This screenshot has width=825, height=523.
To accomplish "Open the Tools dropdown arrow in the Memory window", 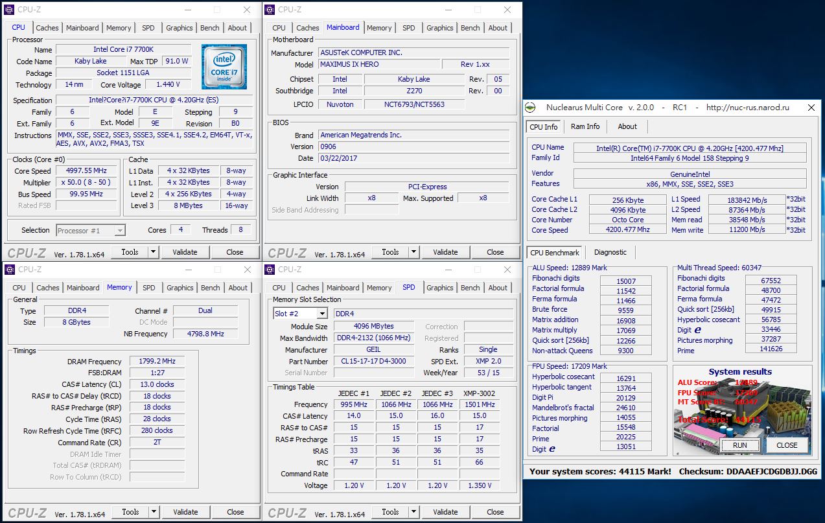I will pyautogui.click(x=154, y=512).
